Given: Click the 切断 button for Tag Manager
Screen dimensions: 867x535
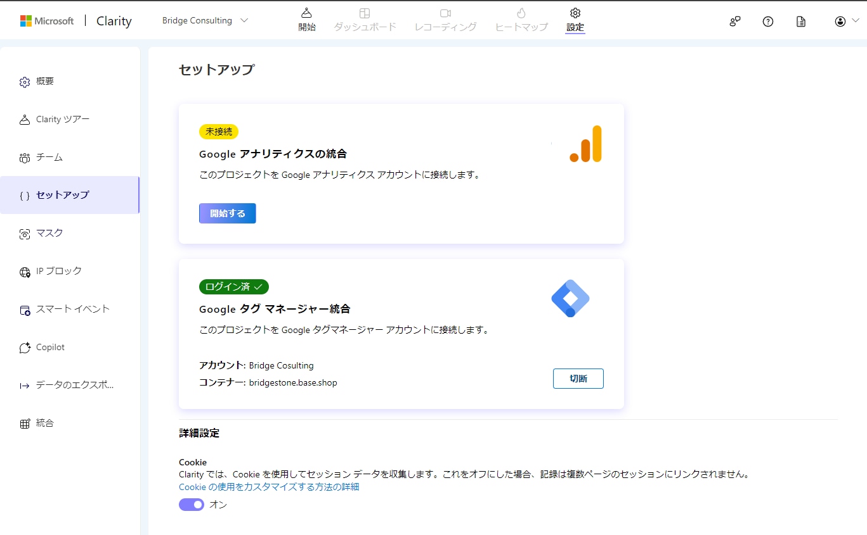Looking at the screenshot, I should click(578, 379).
